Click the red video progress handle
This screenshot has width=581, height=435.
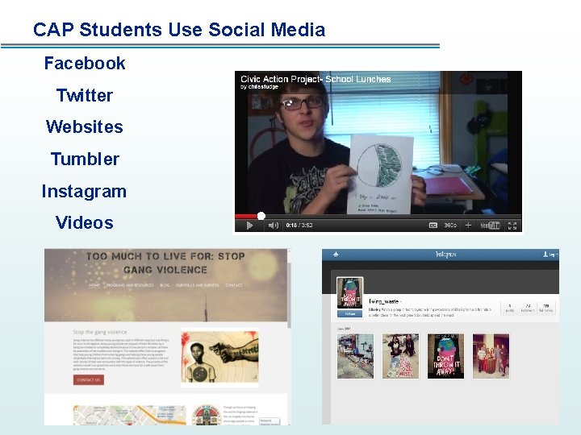click(x=261, y=216)
